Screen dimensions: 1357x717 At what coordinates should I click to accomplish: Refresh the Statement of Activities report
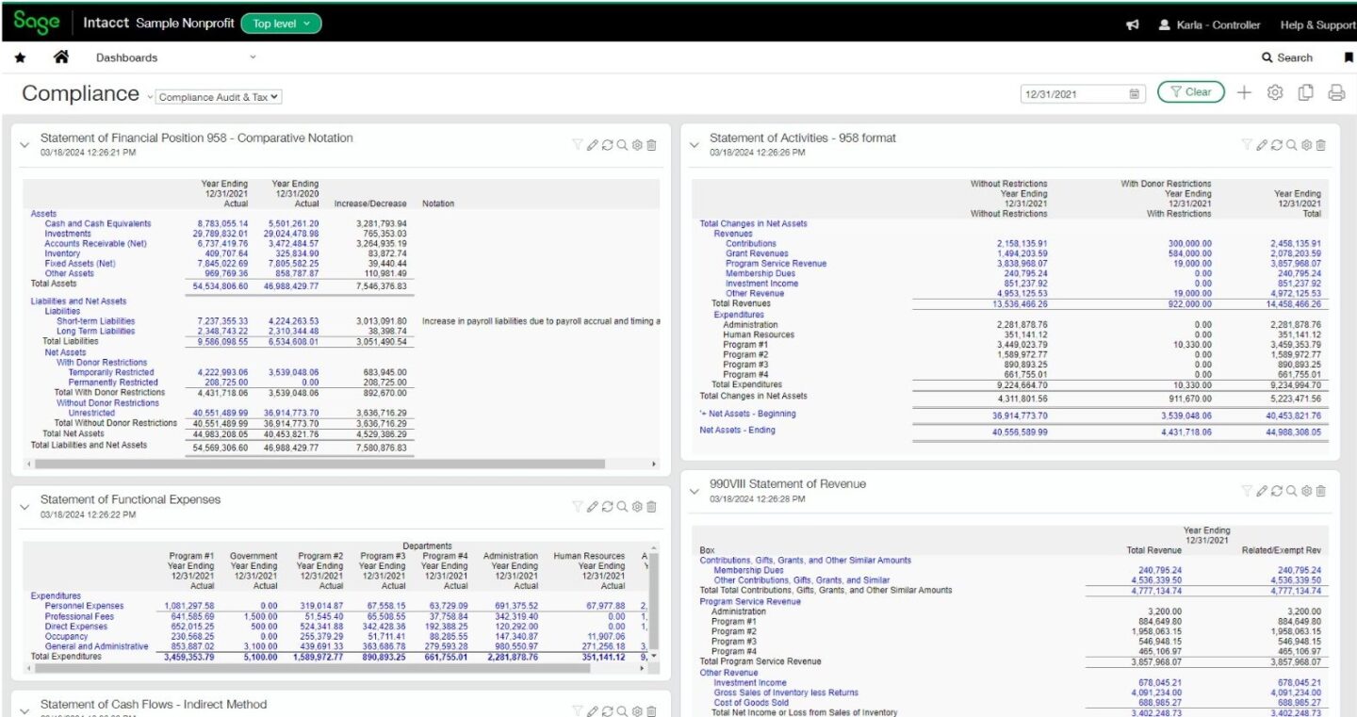tap(1277, 145)
